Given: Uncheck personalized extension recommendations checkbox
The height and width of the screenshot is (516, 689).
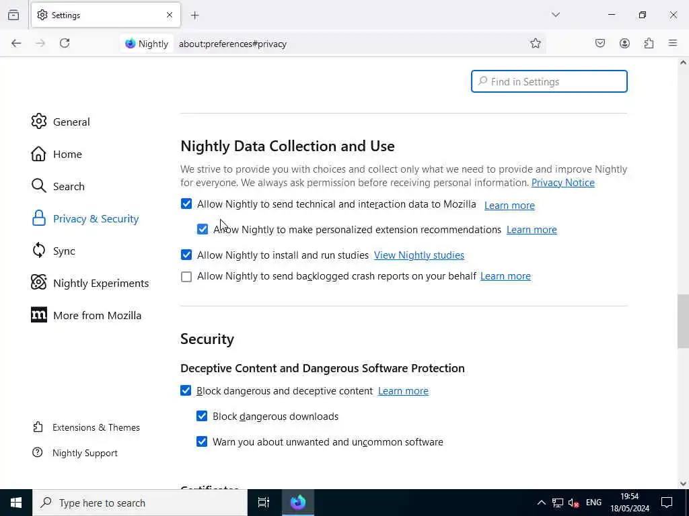Looking at the screenshot, I should [x=203, y=229].
